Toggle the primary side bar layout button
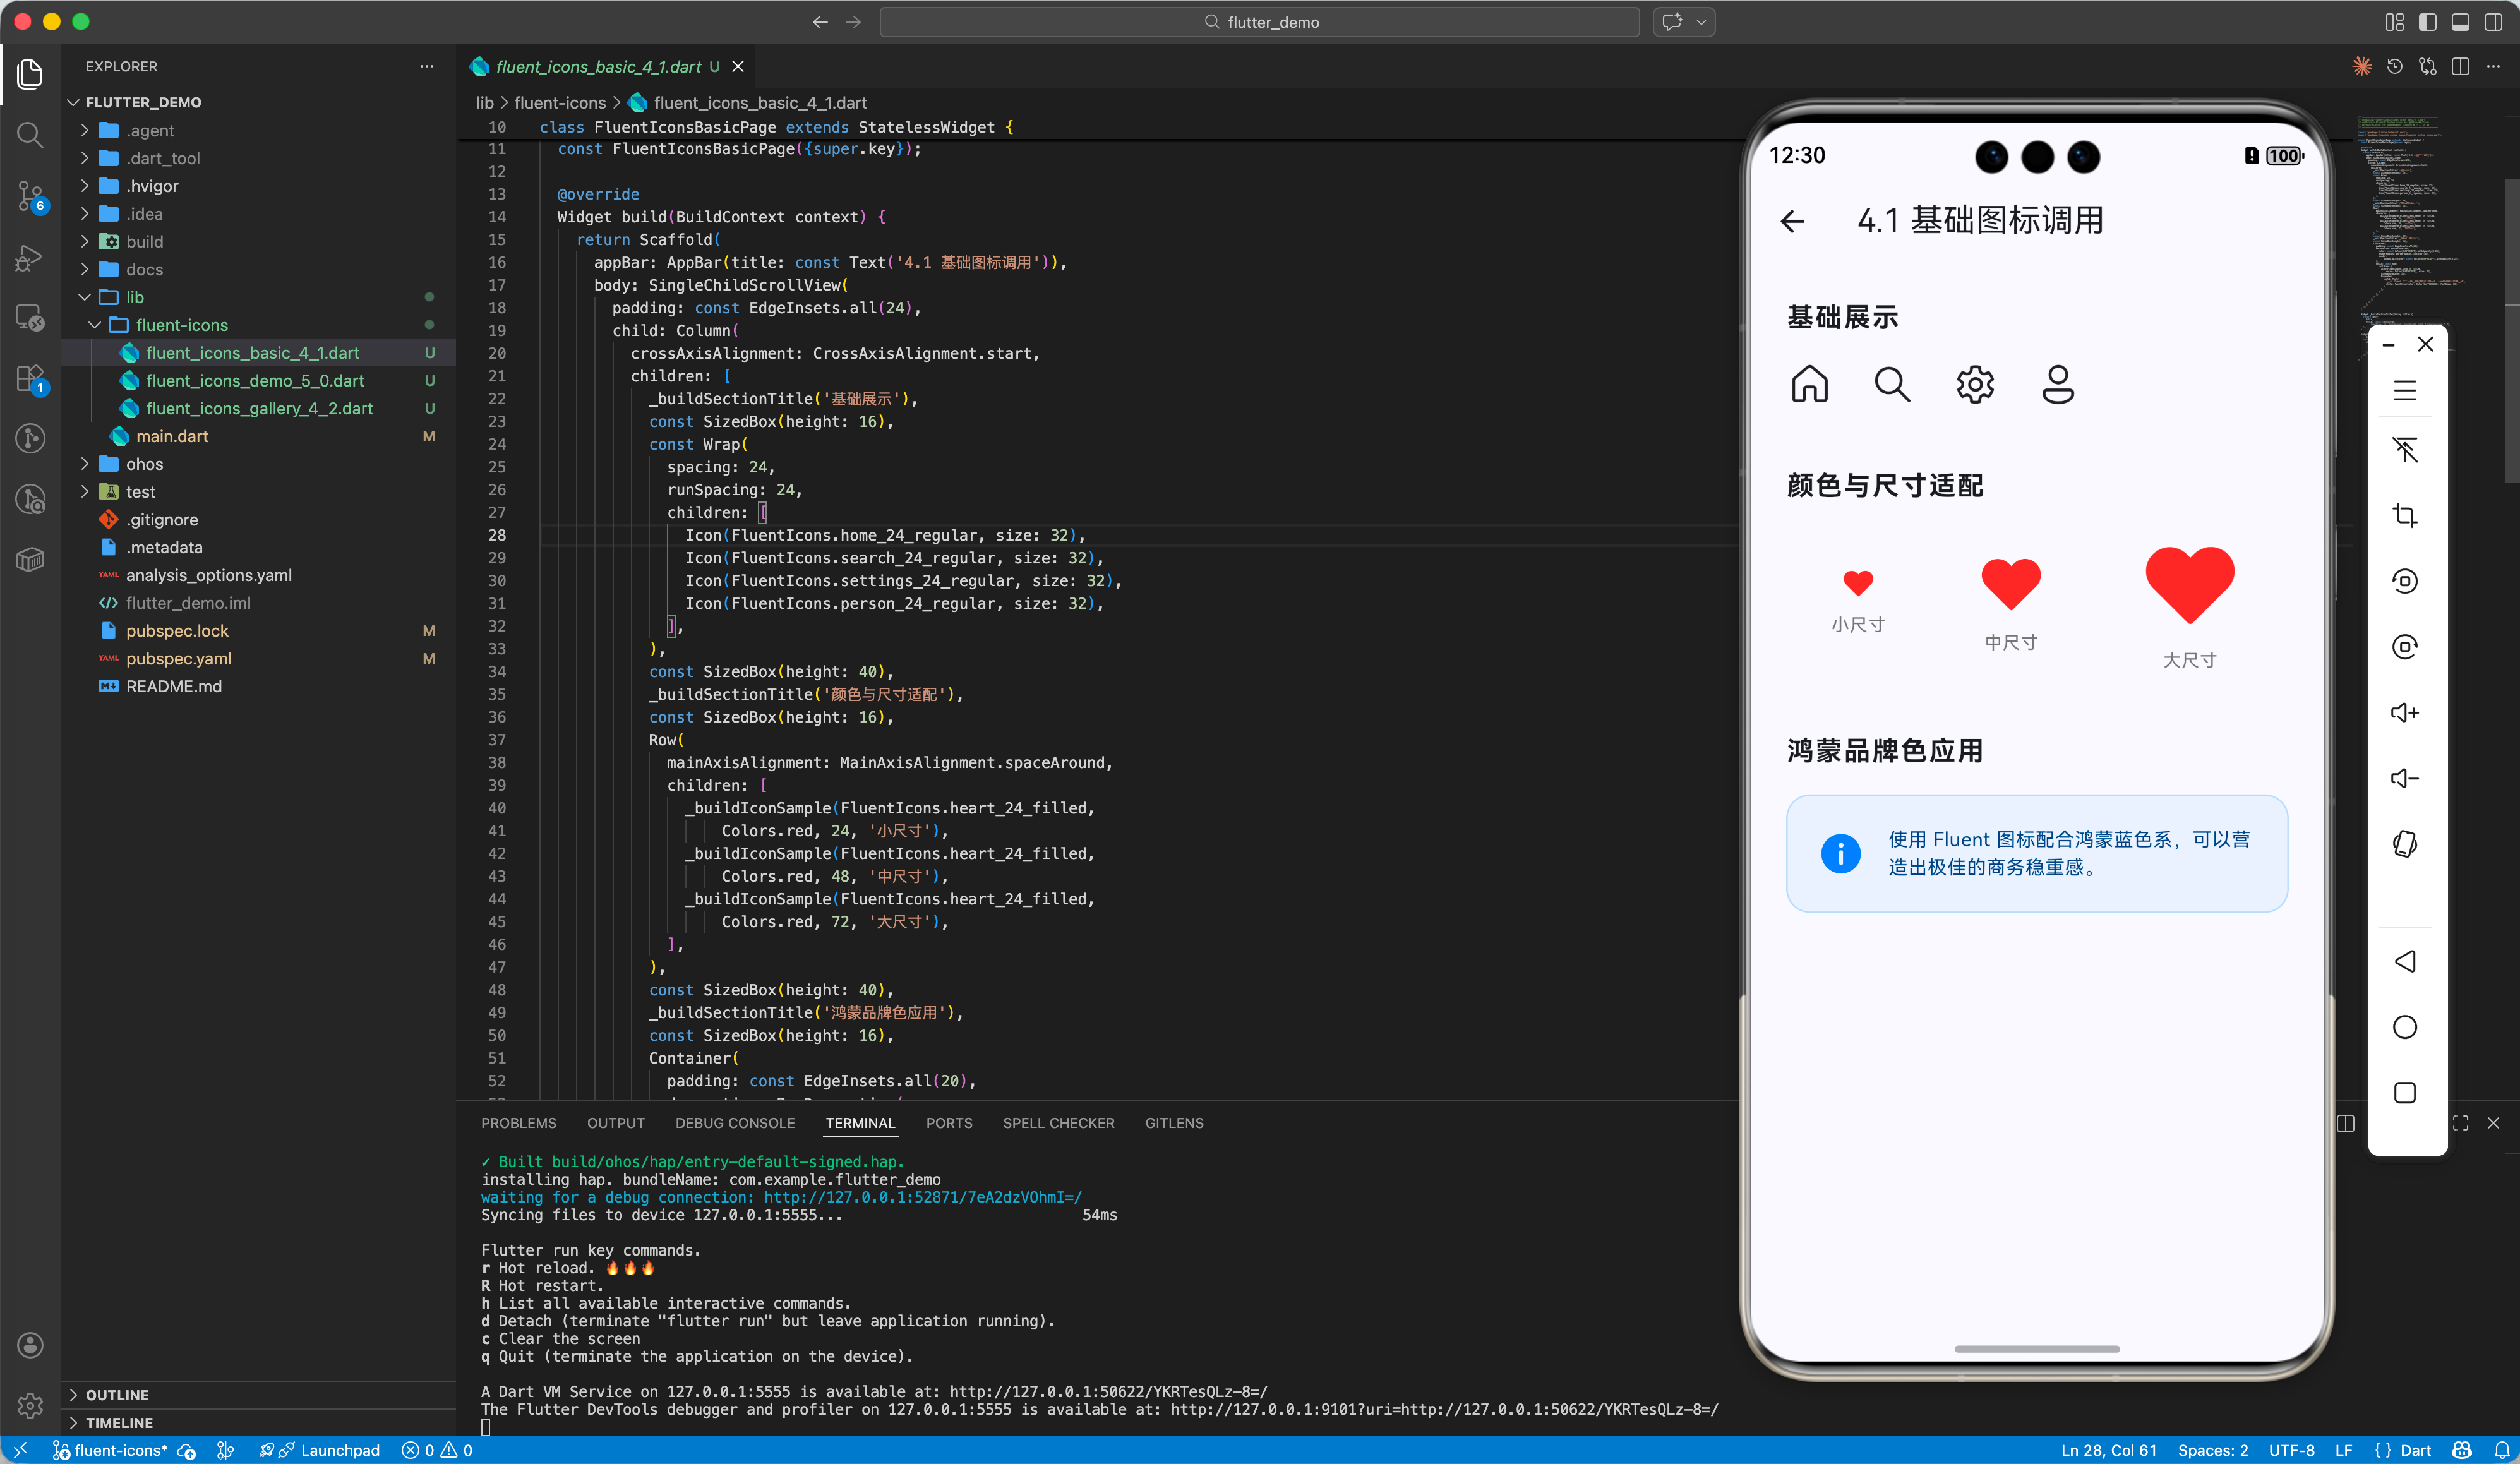Image resolution: width=2520 pixels, height=1464 pixels. (2427, 22)
